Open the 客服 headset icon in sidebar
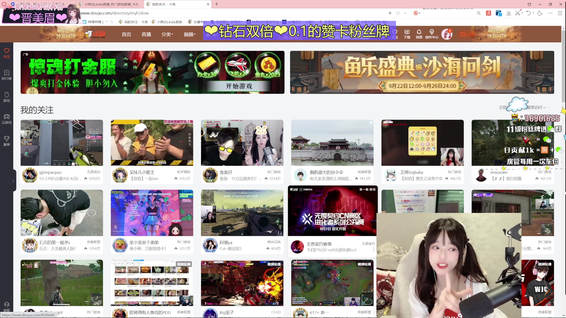Viewport: 566px width, 318px height. (x=6, y=307)
